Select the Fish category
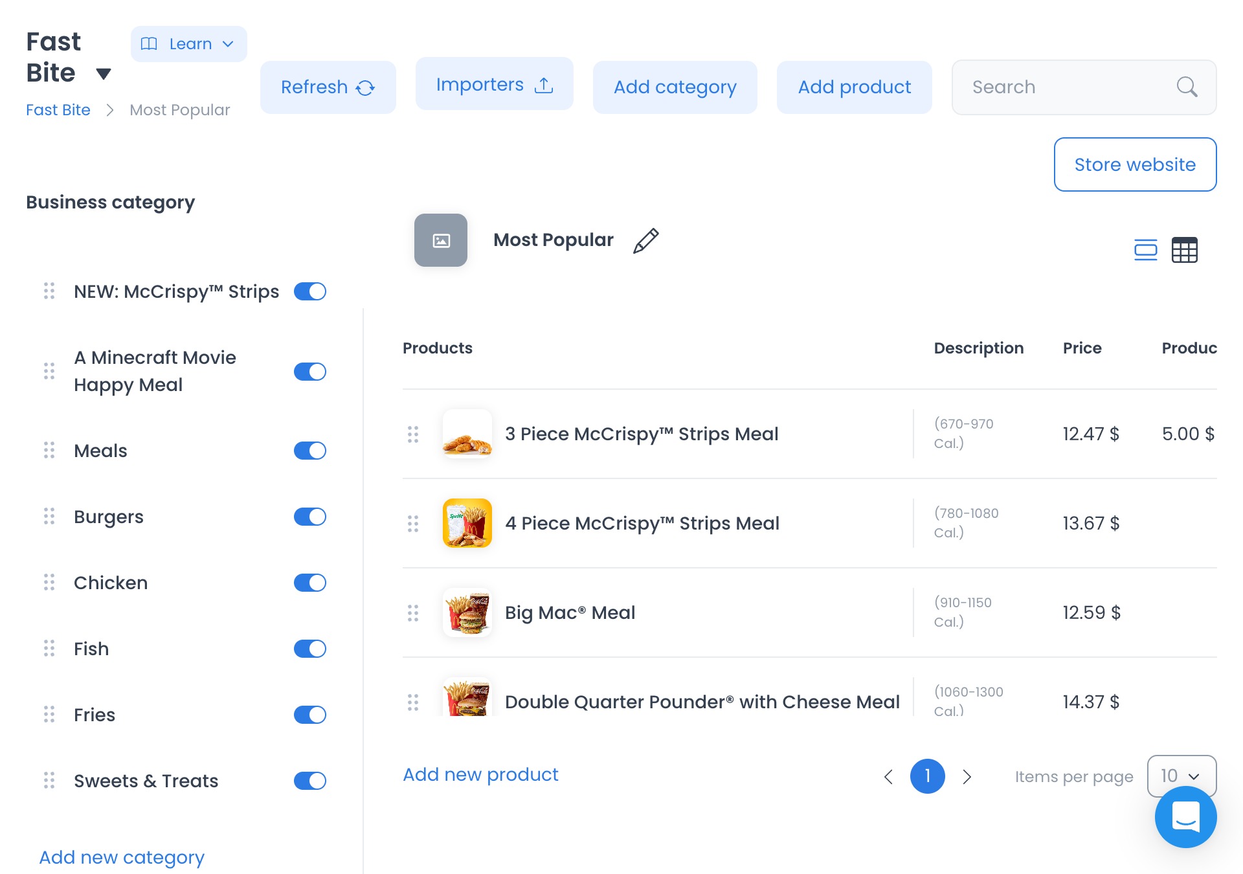Image resolution: width=1243 pixels, height=874 pixels. point(91,649)
